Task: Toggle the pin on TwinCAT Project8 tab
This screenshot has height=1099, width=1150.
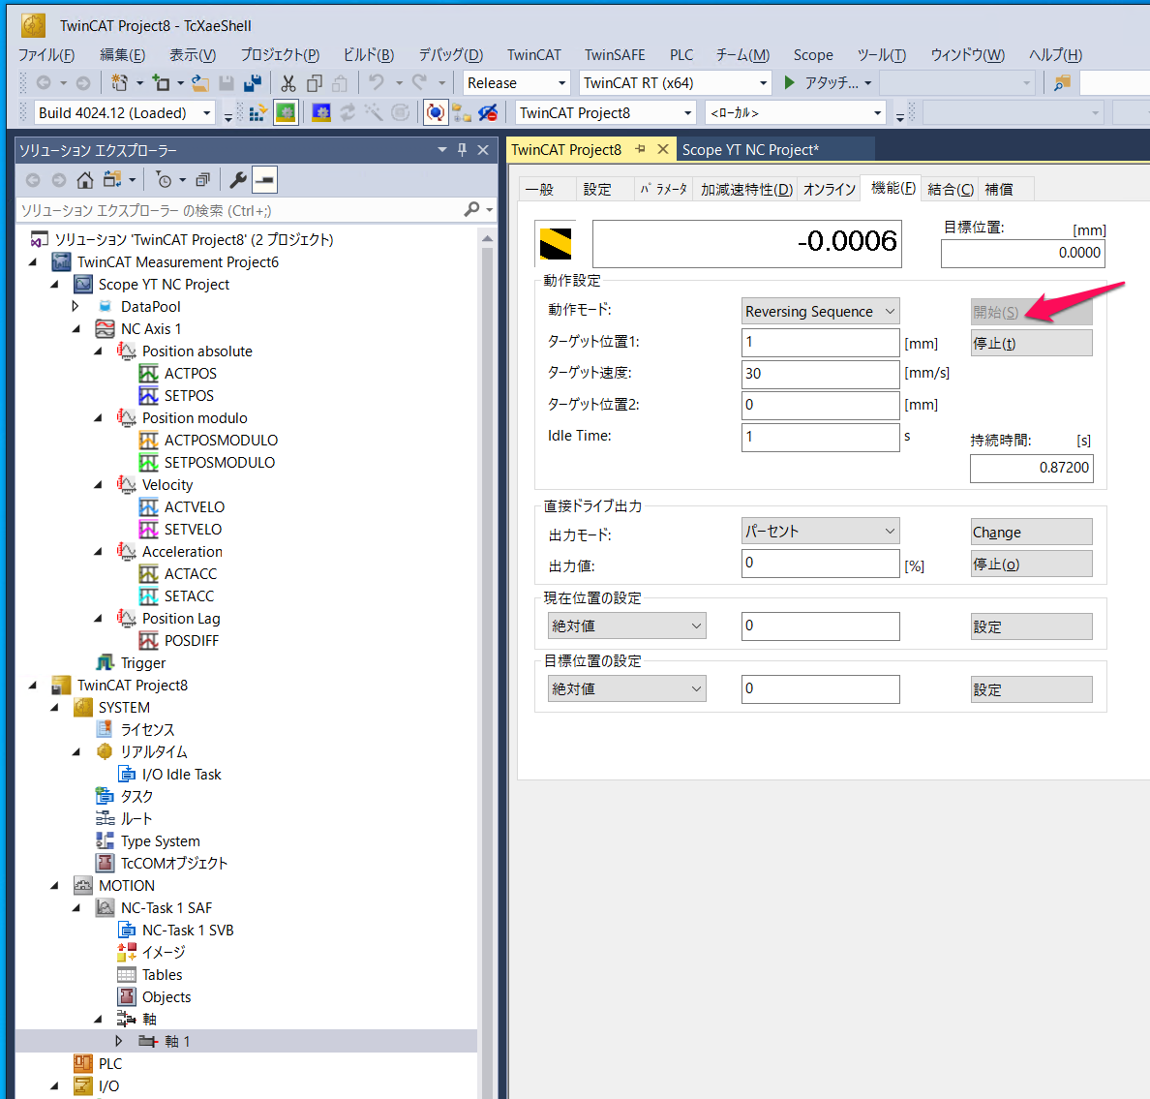Action: [x=640, y=149]
